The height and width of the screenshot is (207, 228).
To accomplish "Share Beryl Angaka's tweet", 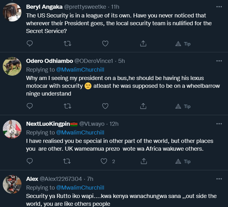I will click(x=143, y=44).
